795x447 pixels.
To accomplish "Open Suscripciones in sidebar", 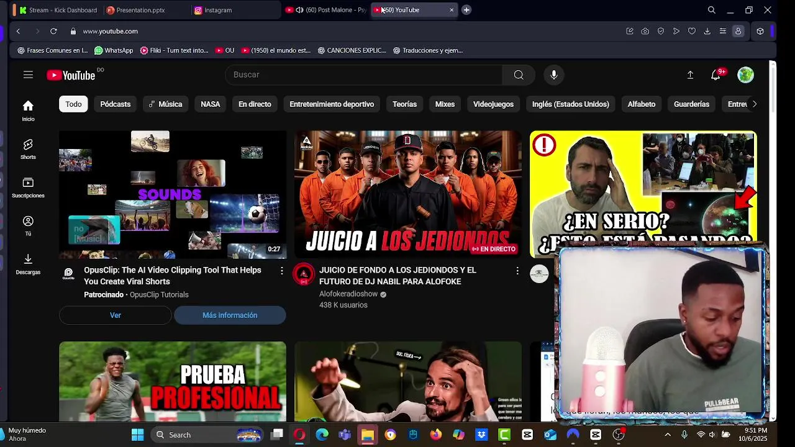I will click(x=28, y=187).
